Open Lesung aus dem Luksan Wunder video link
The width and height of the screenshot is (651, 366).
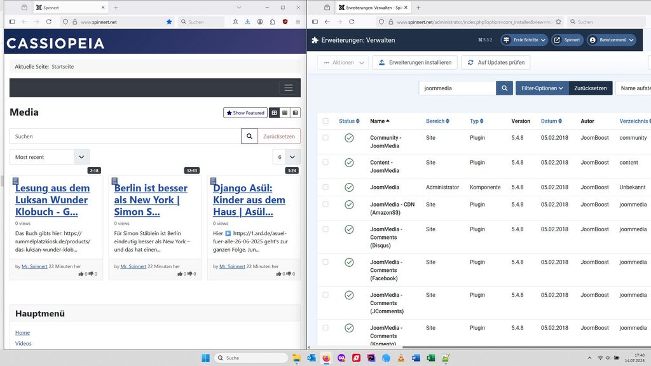pos(52,200)
